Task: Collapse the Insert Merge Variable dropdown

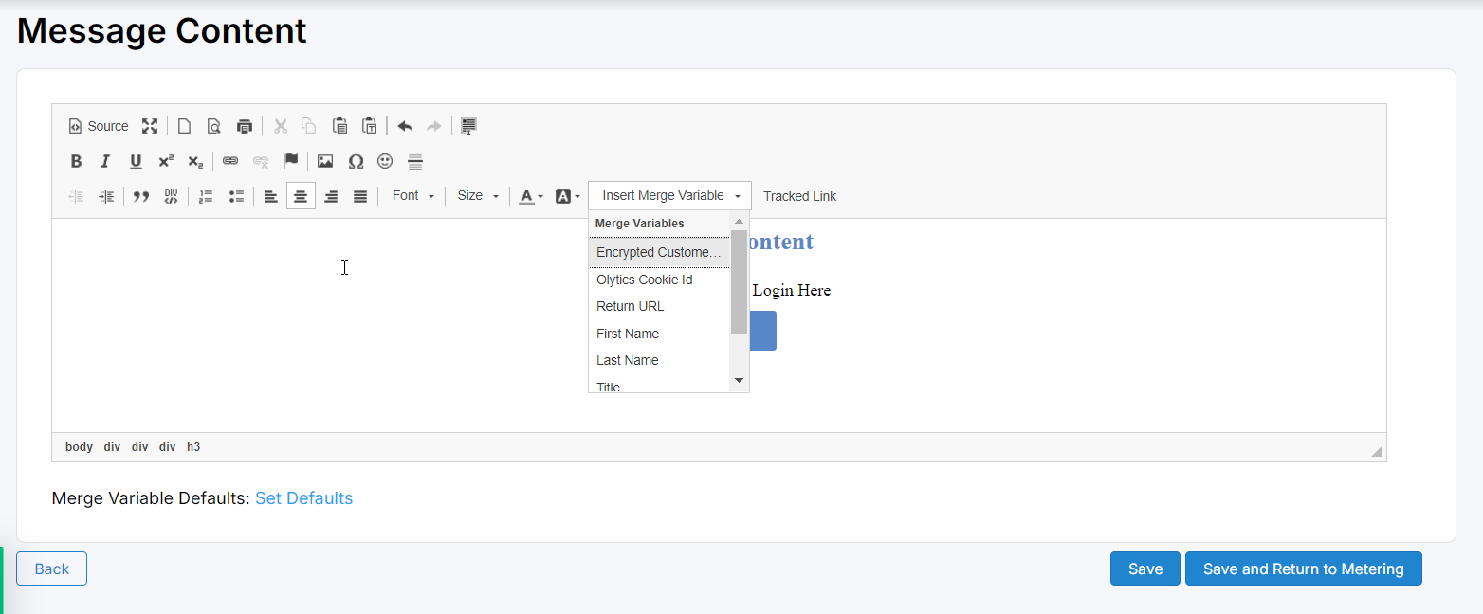Action: (668, 195)
